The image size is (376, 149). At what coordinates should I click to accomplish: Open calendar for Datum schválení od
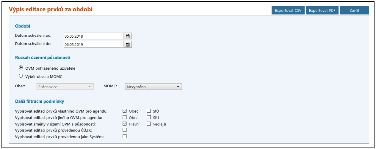tap(128, 36)
